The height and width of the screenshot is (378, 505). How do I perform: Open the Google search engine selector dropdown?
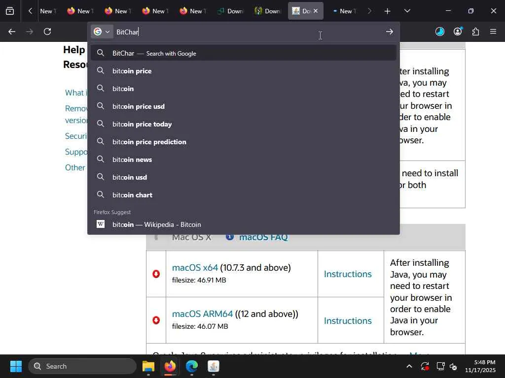[102, 31]
